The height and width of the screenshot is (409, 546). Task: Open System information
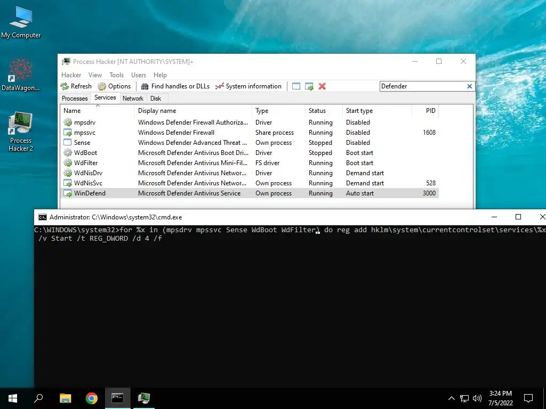pos(248,86)
